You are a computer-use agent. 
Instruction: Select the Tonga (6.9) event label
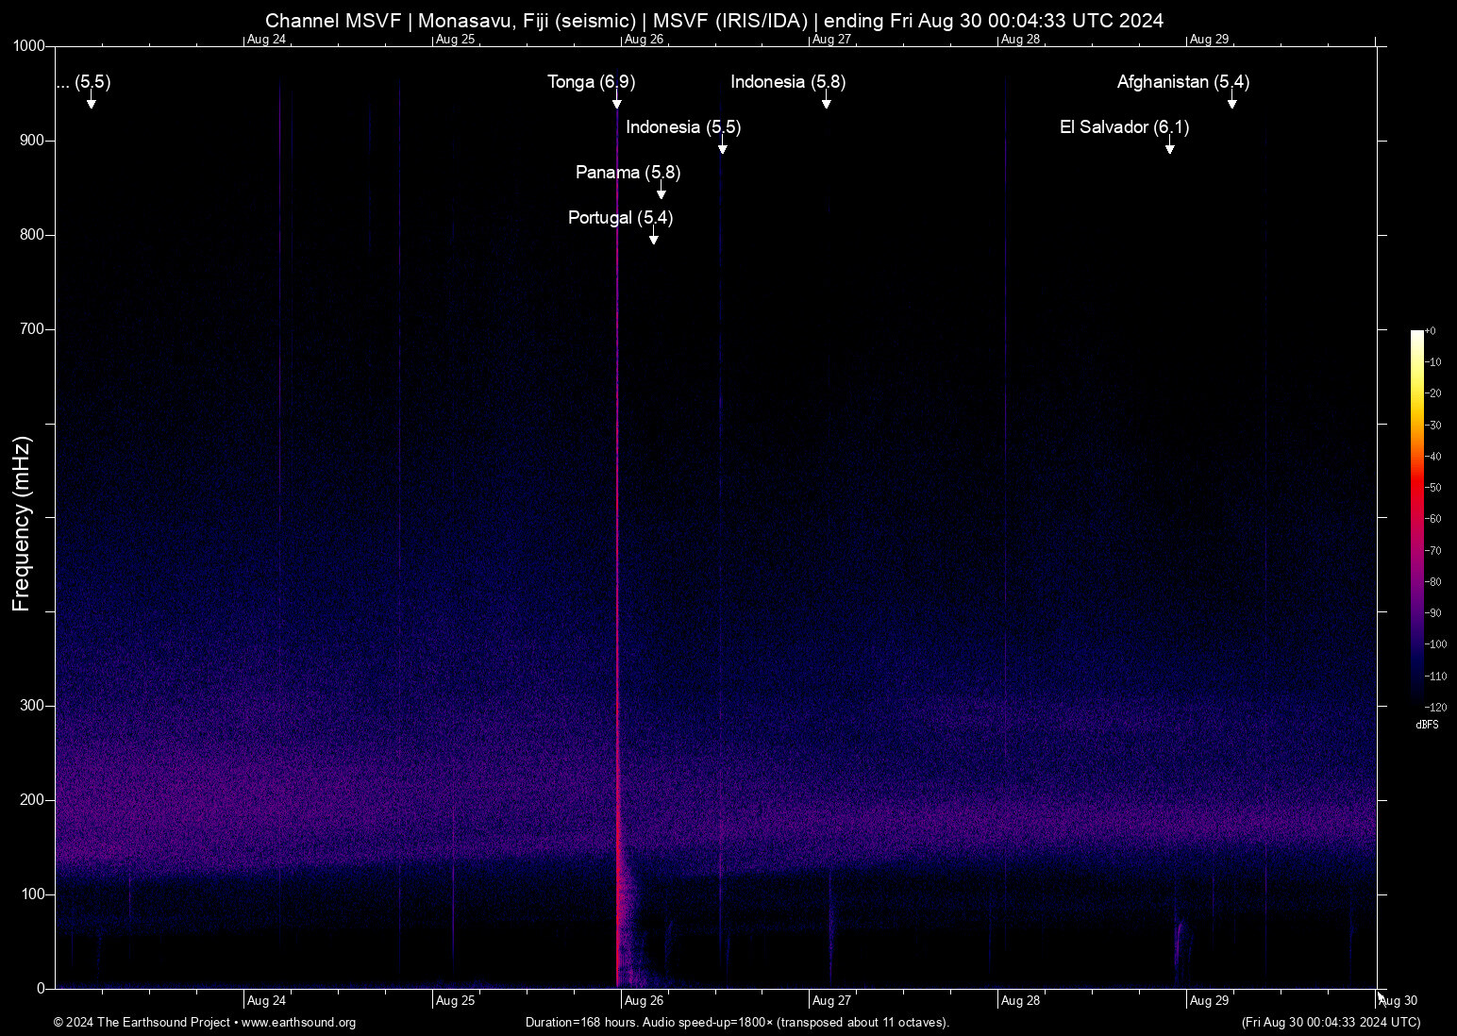pyautogui.click(x=591, y=82)
